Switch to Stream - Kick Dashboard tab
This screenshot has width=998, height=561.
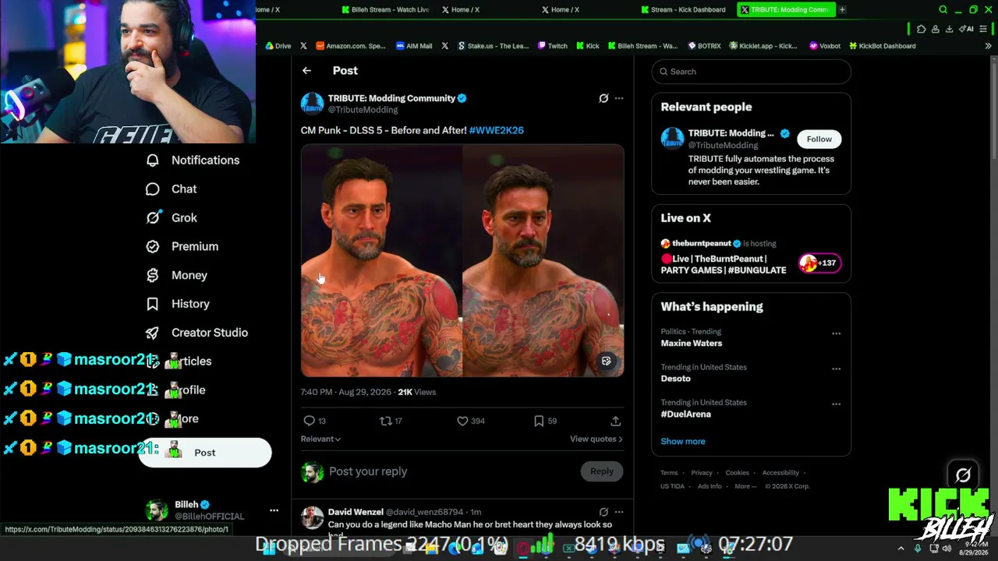click(x=684, y=9)
